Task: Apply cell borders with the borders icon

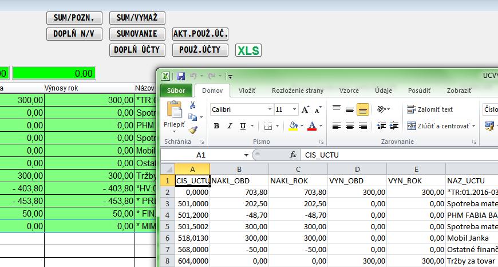Action: click(268, 126)
